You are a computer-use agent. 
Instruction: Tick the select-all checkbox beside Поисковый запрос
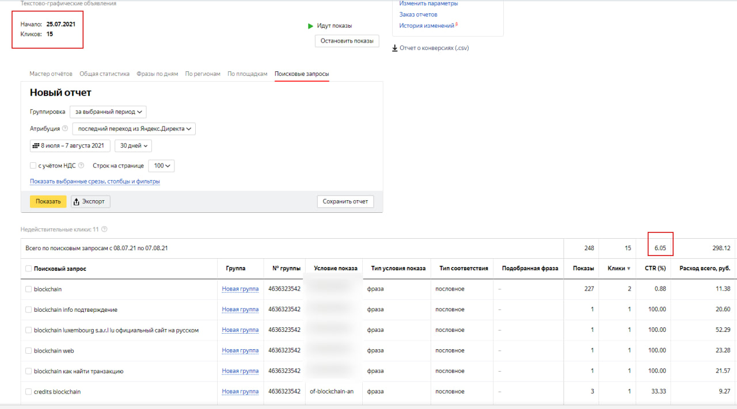coord(29,269)
